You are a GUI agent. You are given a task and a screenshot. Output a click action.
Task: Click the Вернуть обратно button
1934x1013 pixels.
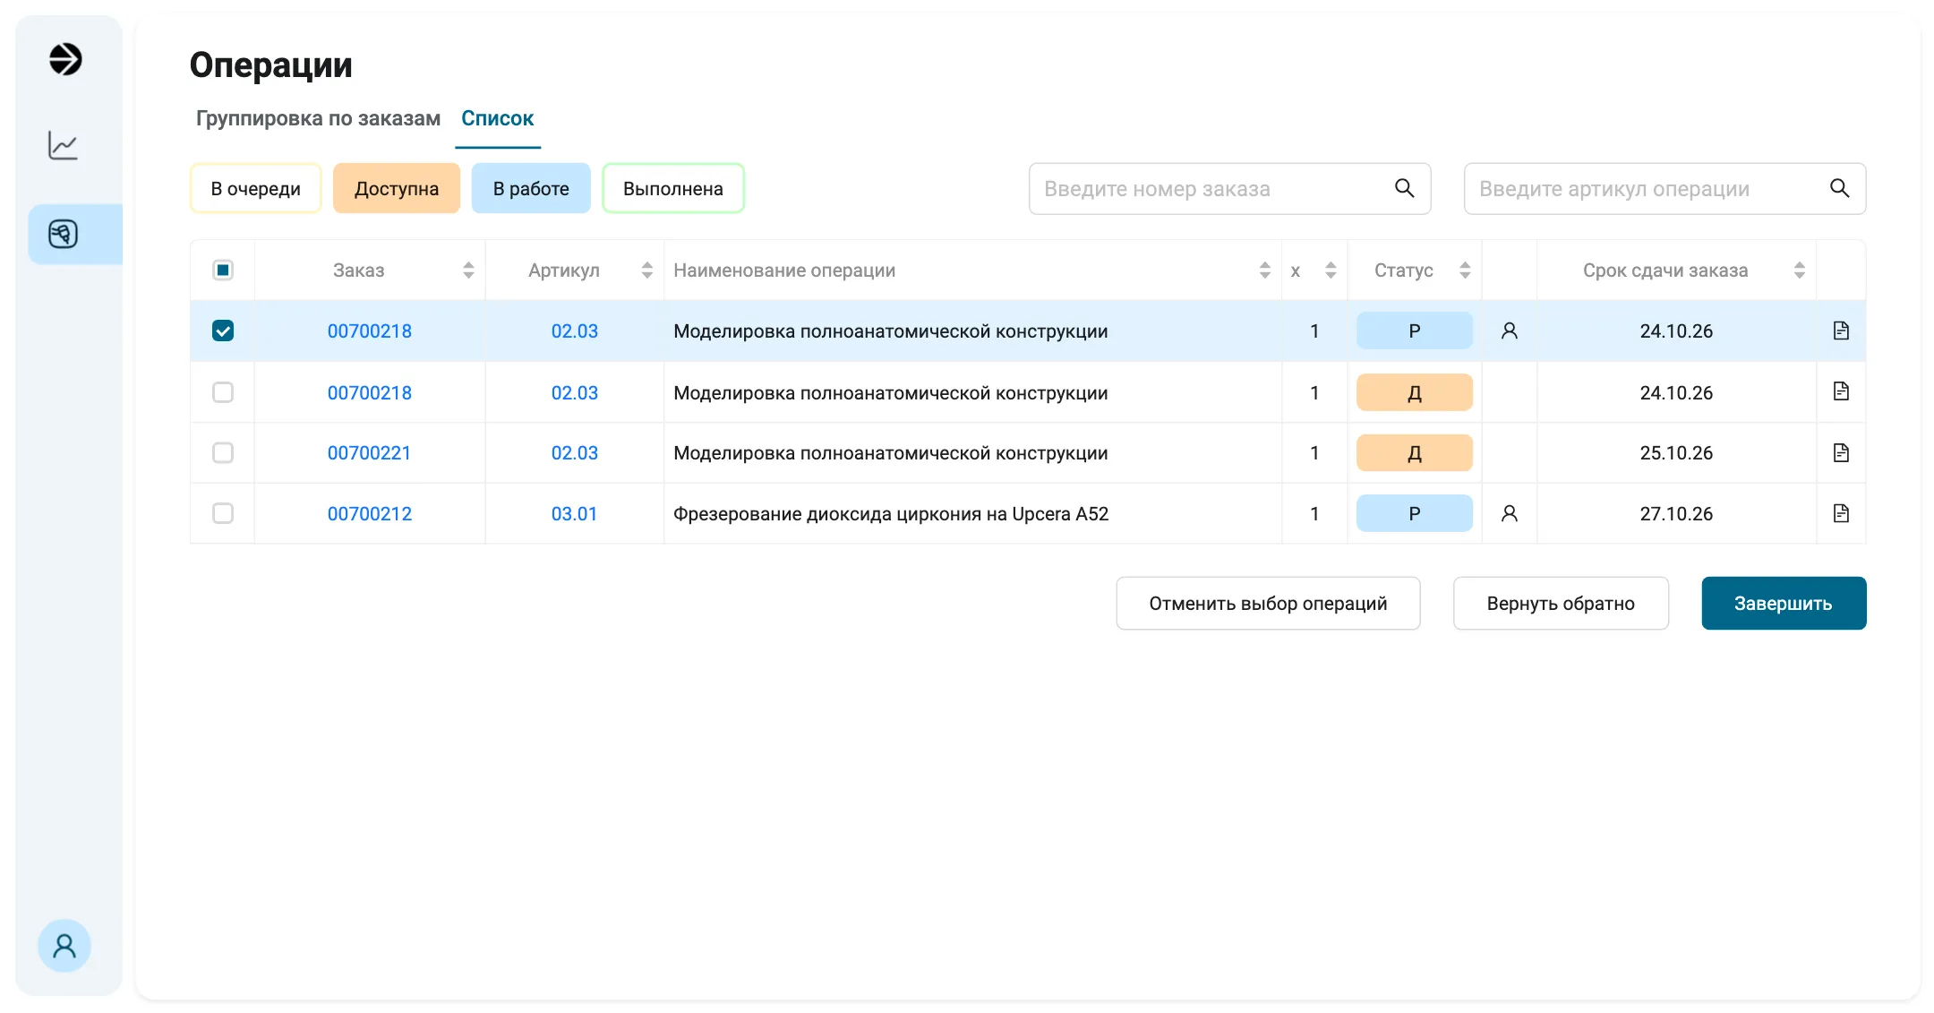[x=1561, y=604]
